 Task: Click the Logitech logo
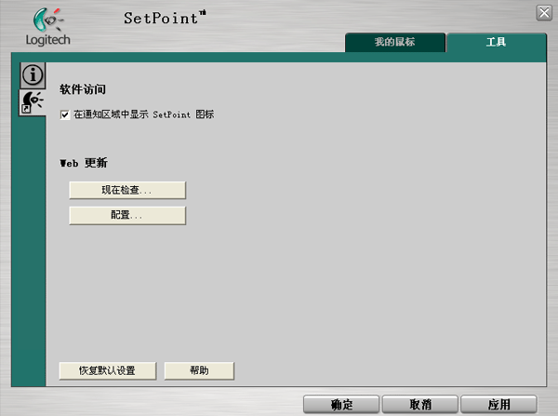tap(47, 27)
